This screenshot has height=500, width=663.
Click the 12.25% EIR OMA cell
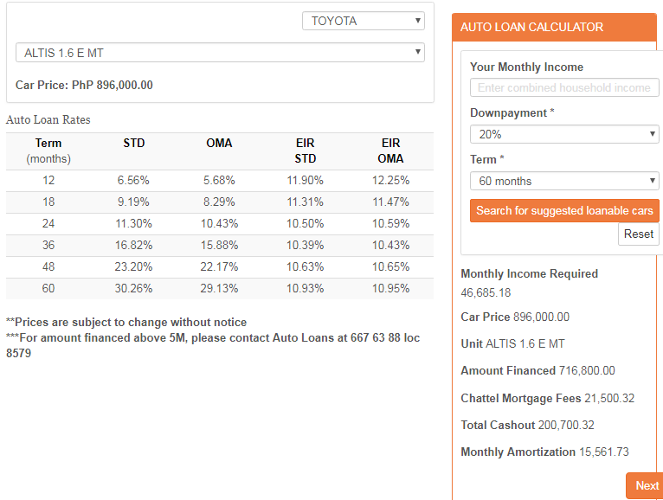coord(390,181)
